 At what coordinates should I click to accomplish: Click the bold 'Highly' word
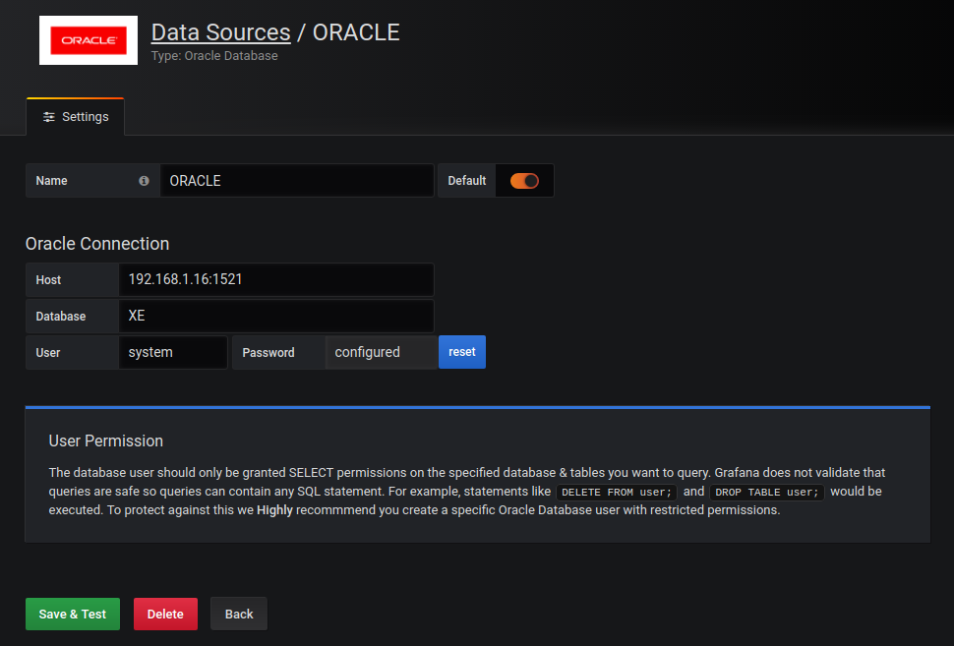pos(274,509)
